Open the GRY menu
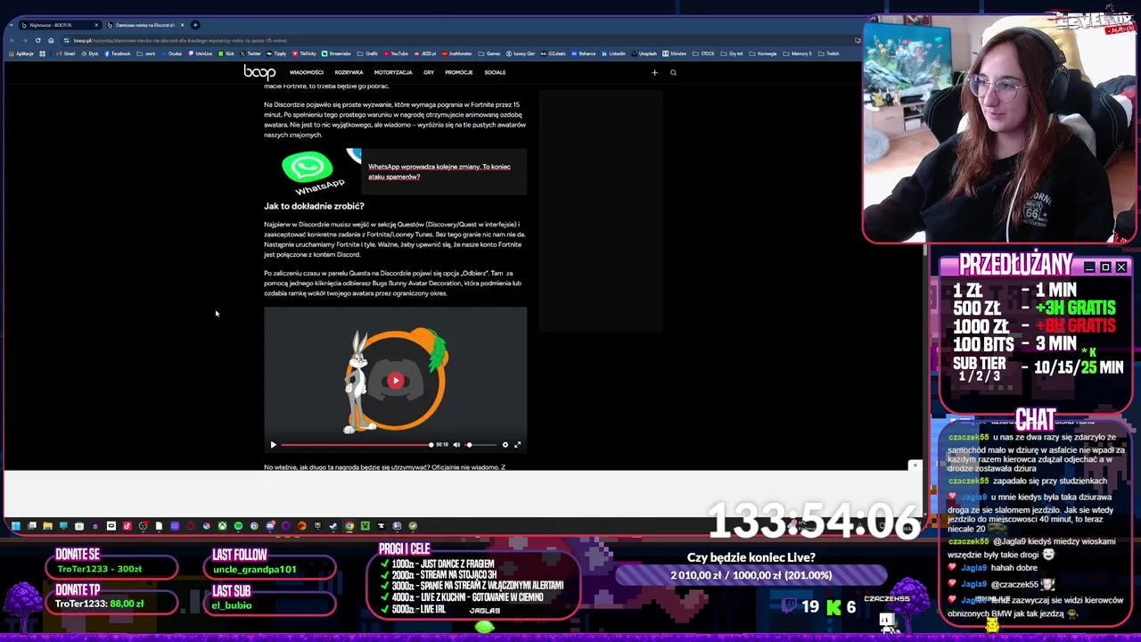The height and width of the screenshot is (642, 1141). 429,72
